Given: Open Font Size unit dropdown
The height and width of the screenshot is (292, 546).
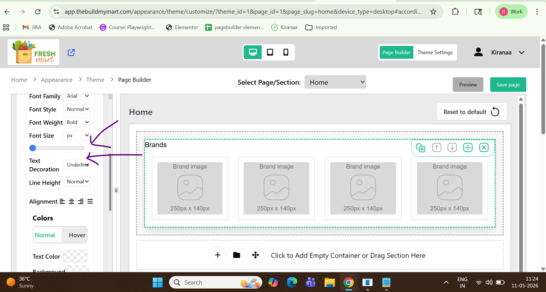Looking at the screenshot, I should (77, 135).
